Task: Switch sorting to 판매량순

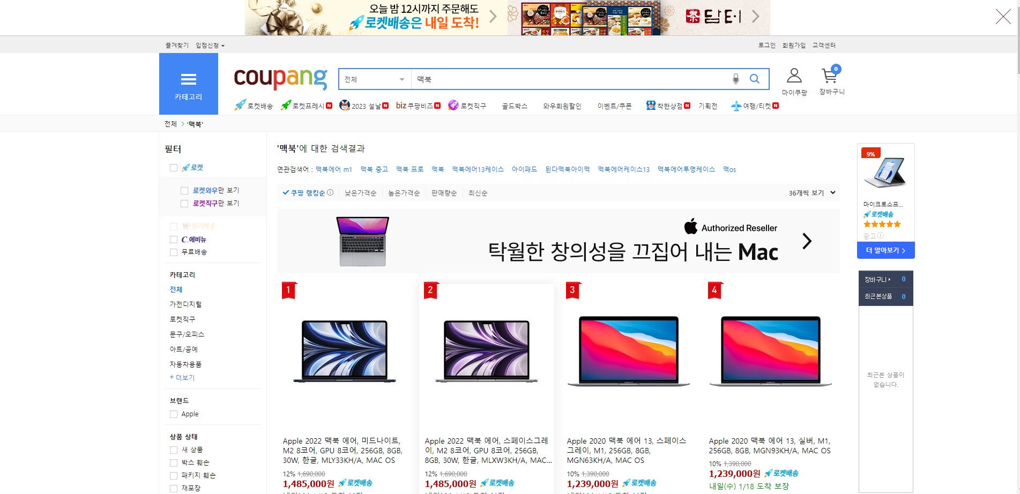Action: pyautogui.click(x=444, y=192)
